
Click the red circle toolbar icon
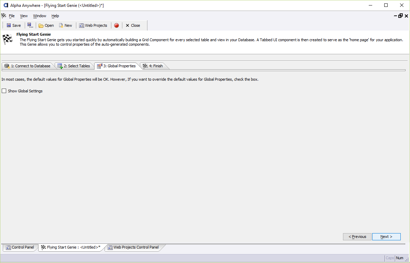117,25
